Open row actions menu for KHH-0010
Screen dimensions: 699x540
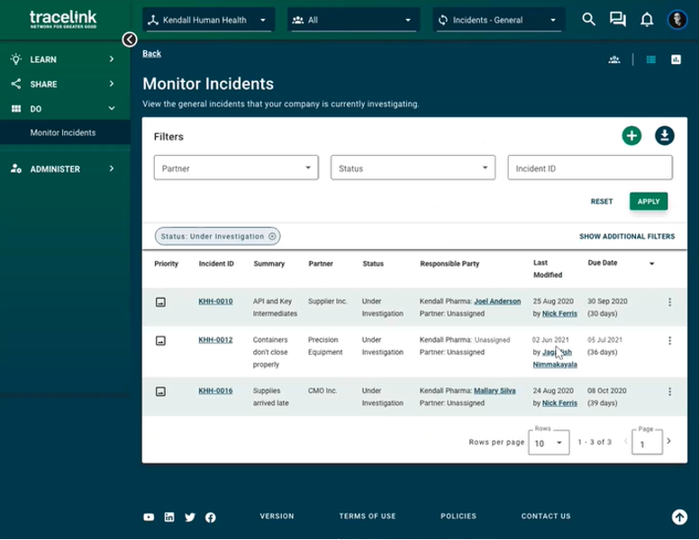click(x=669, y=302)
